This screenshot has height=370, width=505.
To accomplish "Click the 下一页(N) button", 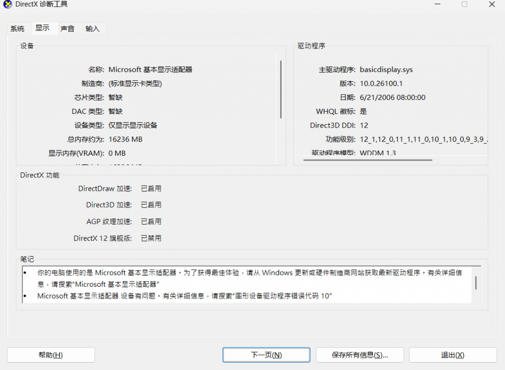I will point(266,355).
